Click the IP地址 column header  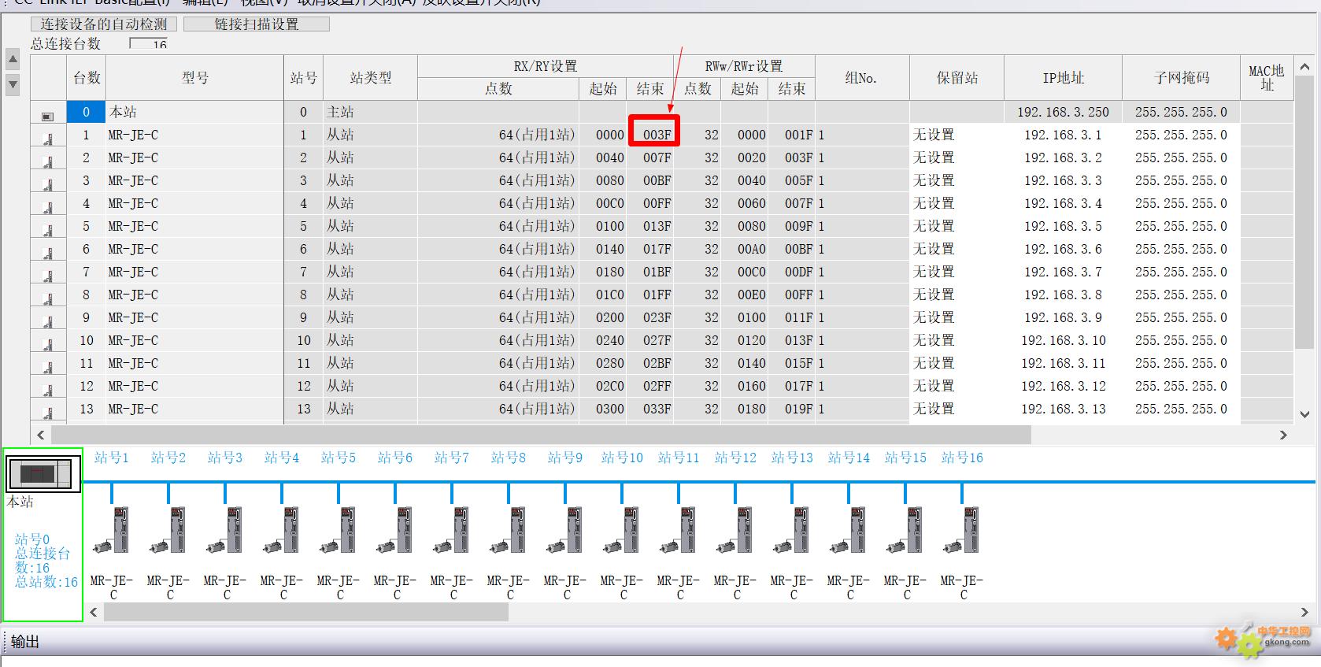coord(1063,78)
